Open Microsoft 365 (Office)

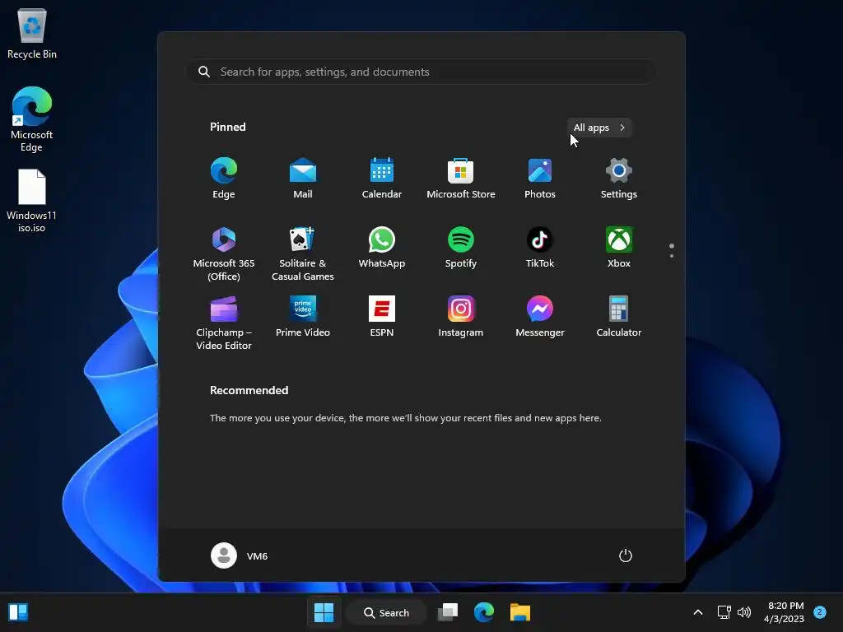[x=224, y=253]
